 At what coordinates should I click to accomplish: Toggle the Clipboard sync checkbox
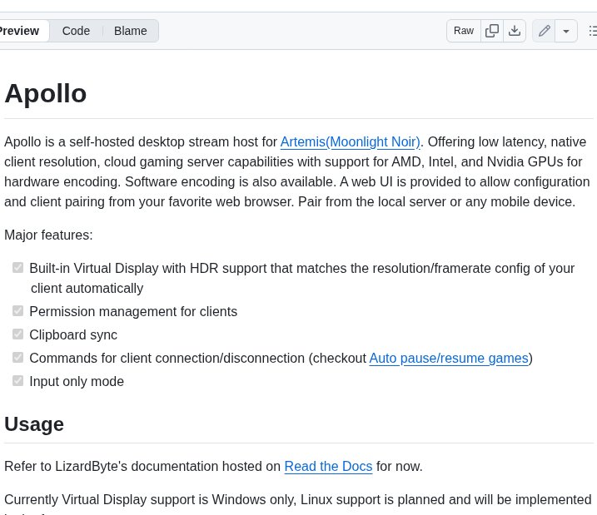point(18,334)
